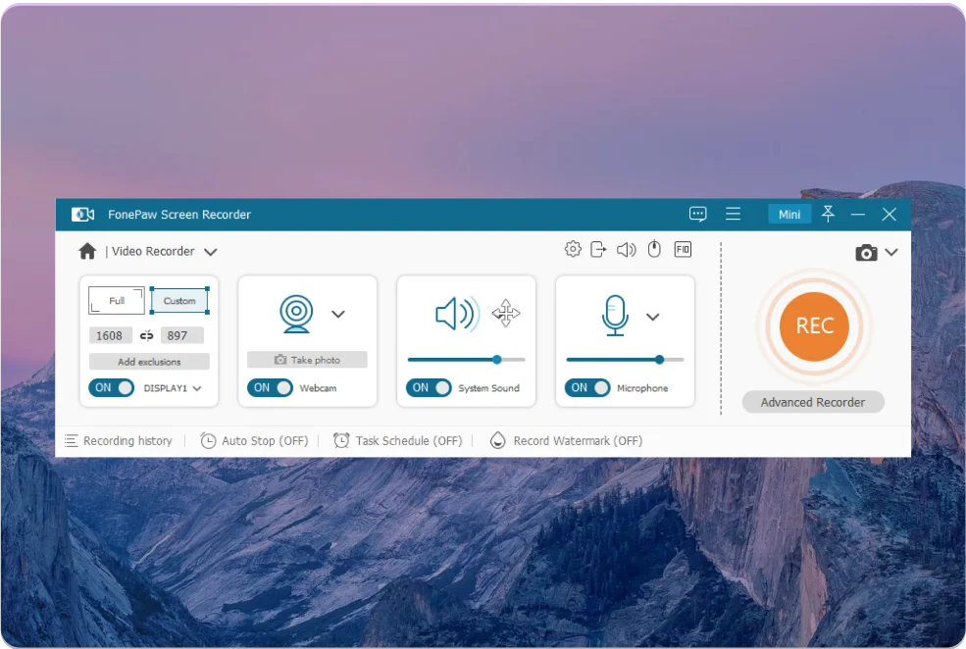966x649 pixels.
Task: Click the large system sound speaker icon
Action: coord(457,314)
